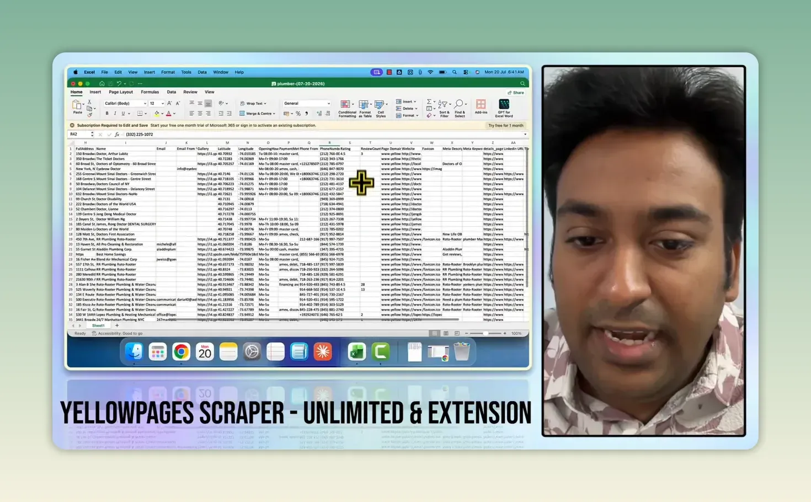The width and height of the screenshot is (811, 502).
Task: Click the zoom slider in status bar
Action: tap(485, 334)
